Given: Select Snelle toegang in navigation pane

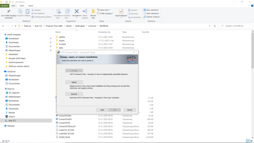Looking at the screenshot, I should 14,35.
